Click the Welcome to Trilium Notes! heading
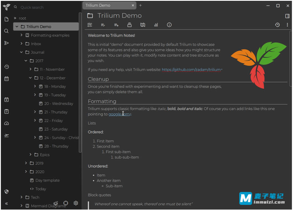This screenshot has width=293, height=210. 112,35
